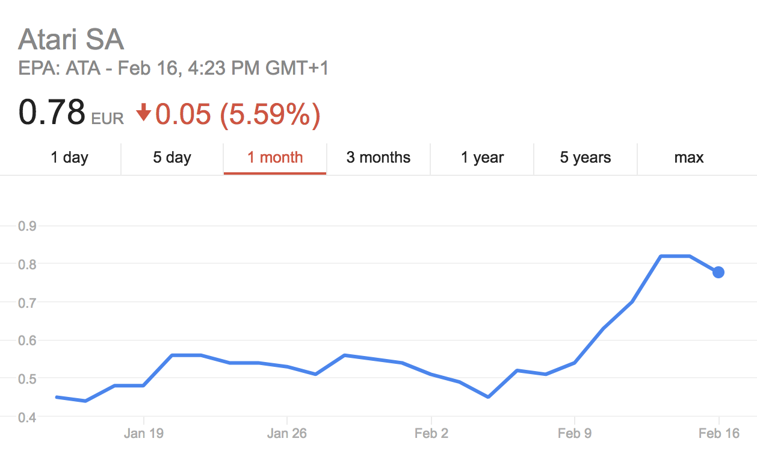Click the 0.9 price axis label

(x=27, y=226)
